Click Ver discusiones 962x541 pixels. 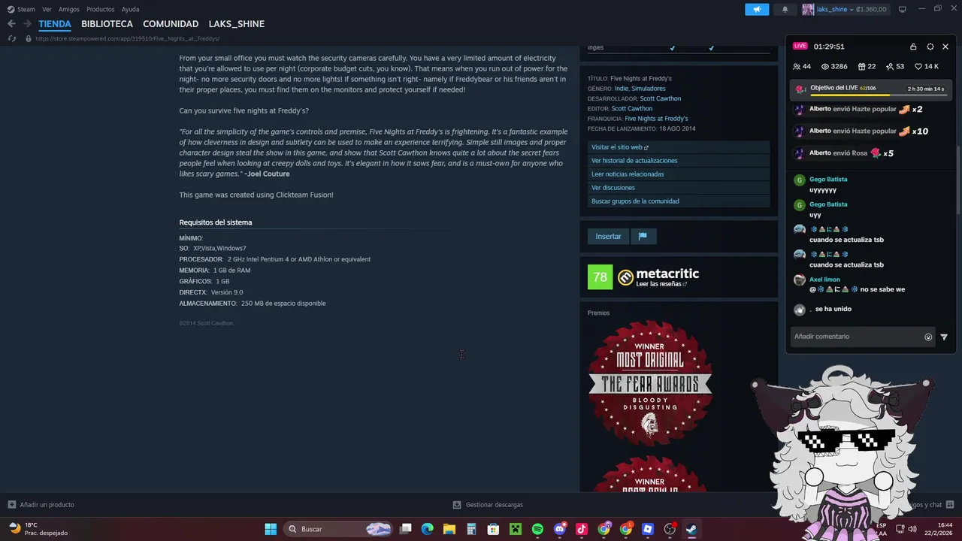tap(679, 188)
